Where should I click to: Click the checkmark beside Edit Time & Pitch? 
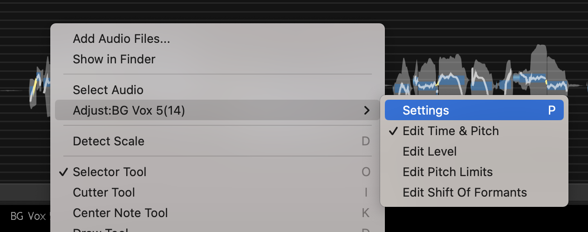[x=393, y=131]
